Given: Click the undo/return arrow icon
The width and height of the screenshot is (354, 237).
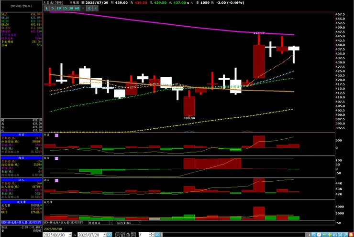Looking at the screenshot, I should point(335,235).
